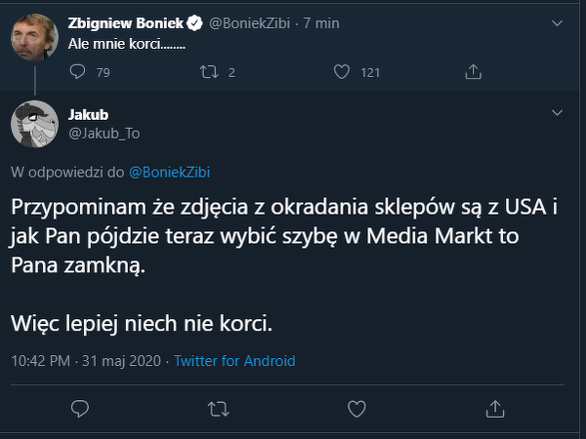Open Zbigniew Boniek's profile picture
The image size is (586, 439).
33,37
